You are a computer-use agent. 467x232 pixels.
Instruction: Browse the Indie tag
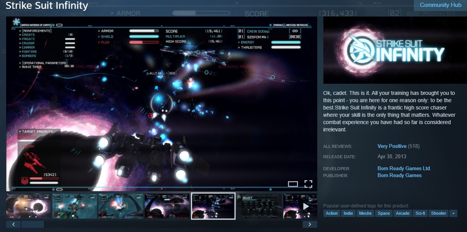pos(348,213)
